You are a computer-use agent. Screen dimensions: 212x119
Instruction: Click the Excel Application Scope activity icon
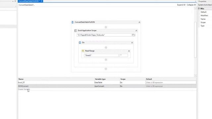76,31
